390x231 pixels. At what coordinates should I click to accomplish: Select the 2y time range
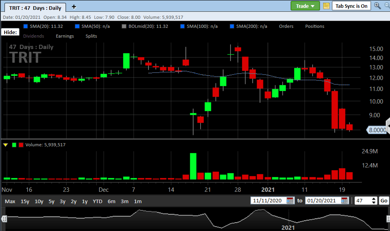(74, 201)
